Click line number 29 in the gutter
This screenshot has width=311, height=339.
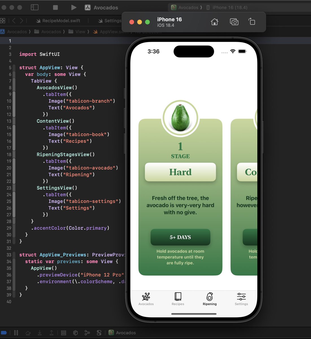(9, 228)
